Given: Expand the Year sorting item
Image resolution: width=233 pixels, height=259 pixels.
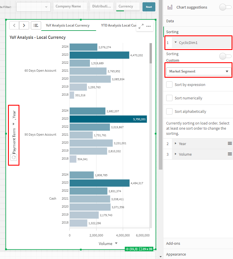Looking at the screenshot, I should tap(176, 143).
